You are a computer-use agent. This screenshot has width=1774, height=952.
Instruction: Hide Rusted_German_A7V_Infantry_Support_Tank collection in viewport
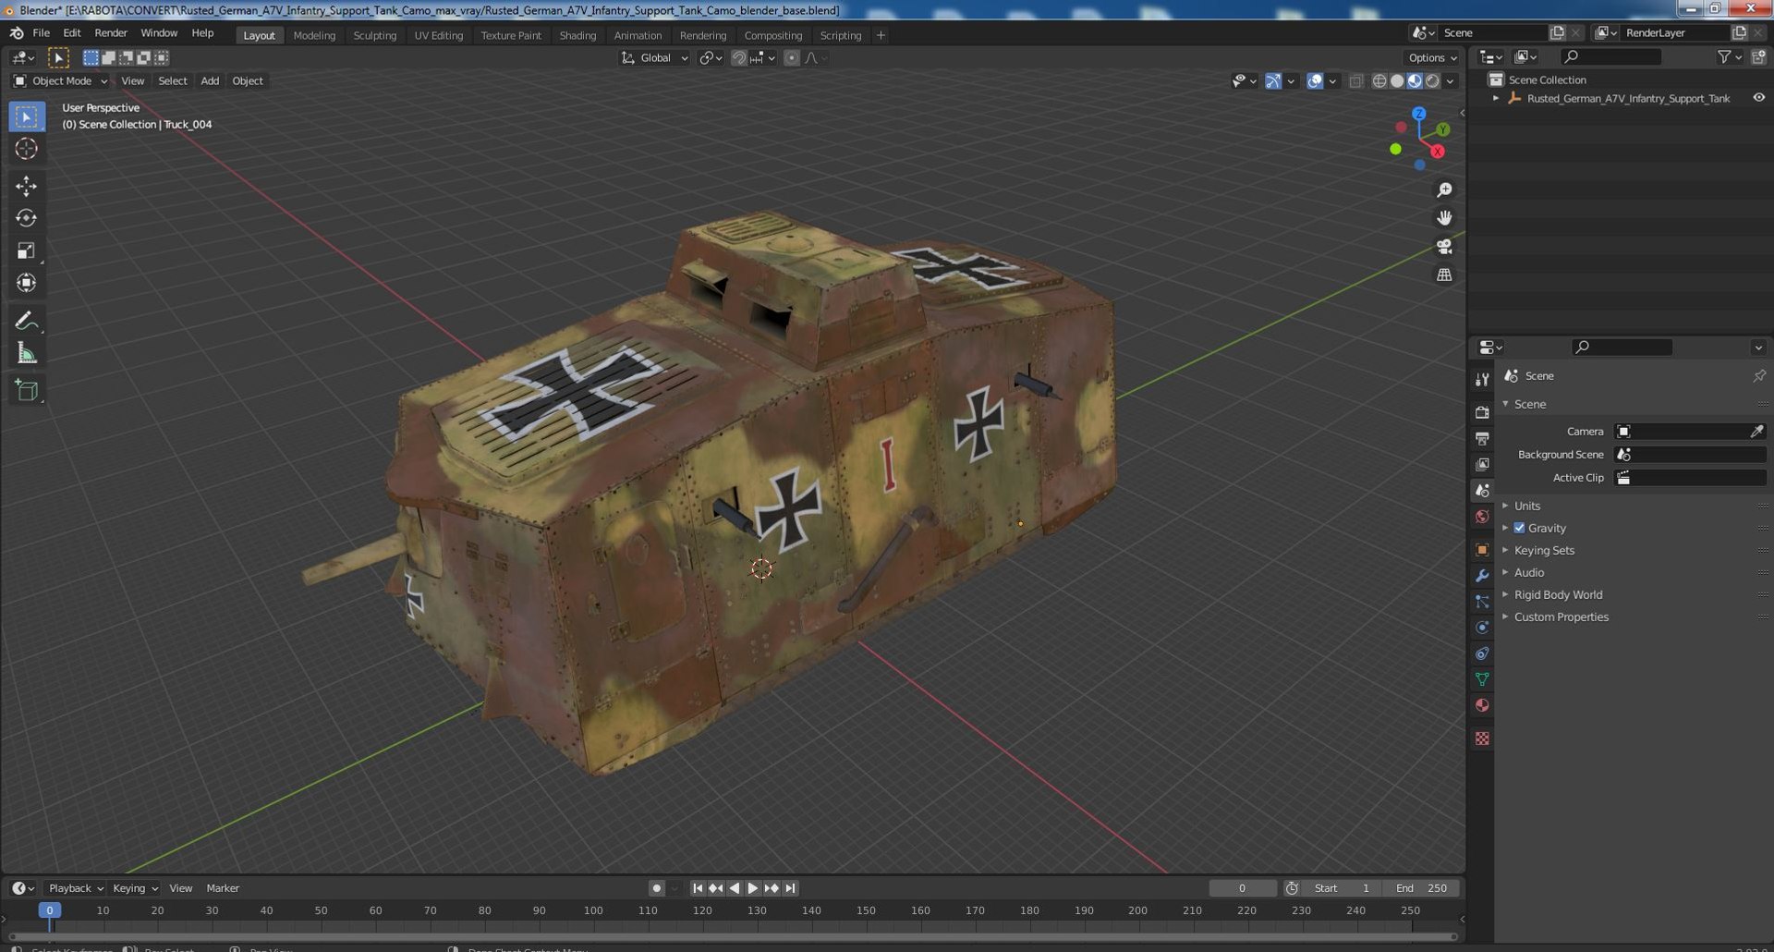(1758, 98)
